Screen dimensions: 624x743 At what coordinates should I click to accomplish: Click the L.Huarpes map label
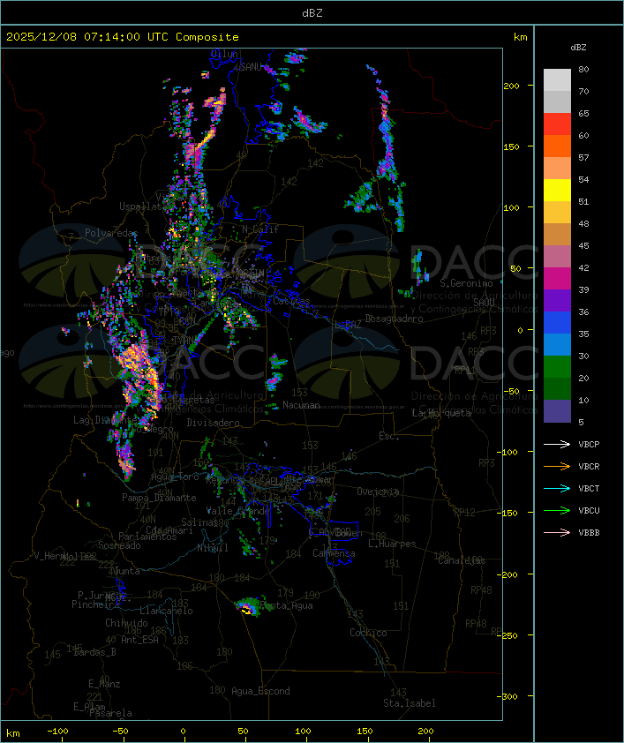click(392, 544)
